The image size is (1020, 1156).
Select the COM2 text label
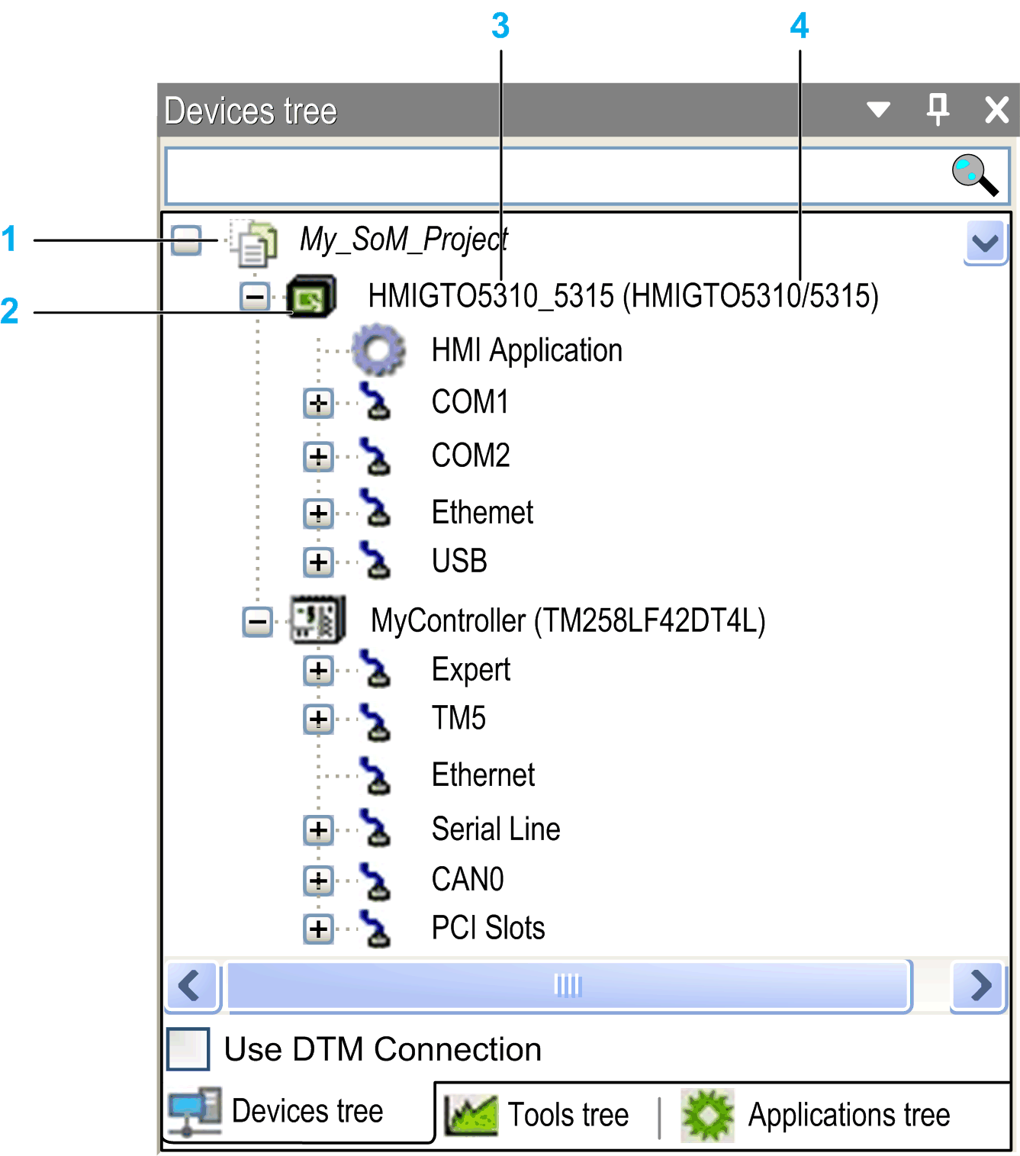pos(471,456)
